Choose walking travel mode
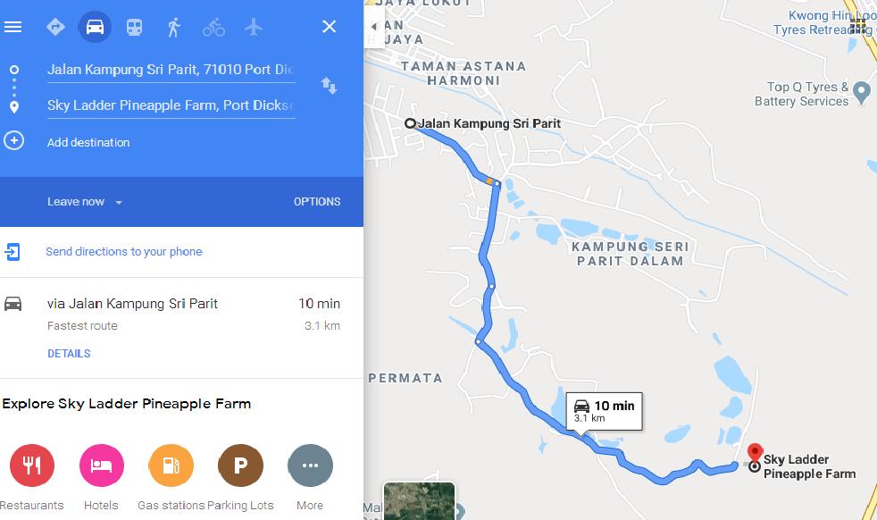 [x=174, y=27]
